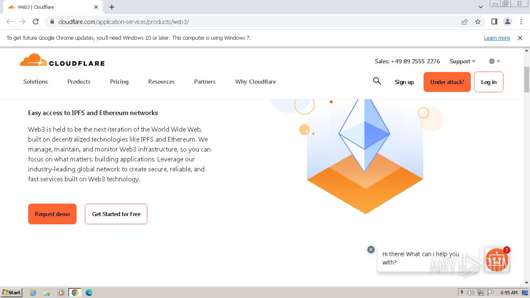Open Chrome's three-dot menu

(520, 22)
